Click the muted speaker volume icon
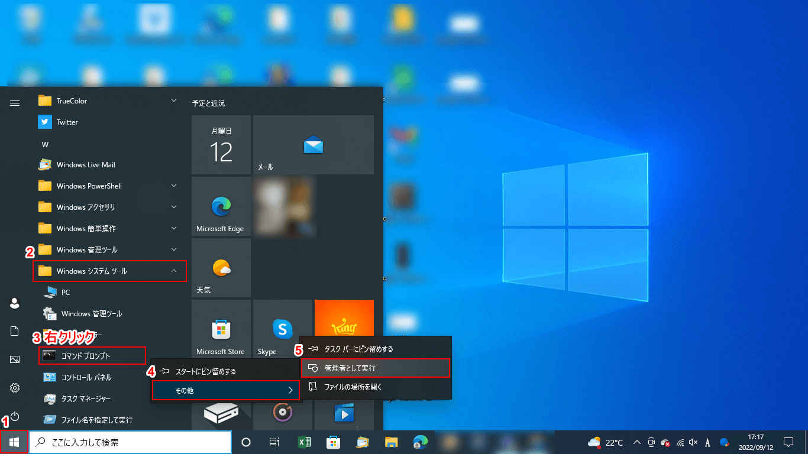This screenshot has height=454, width=808. click(x=693, y=442)
